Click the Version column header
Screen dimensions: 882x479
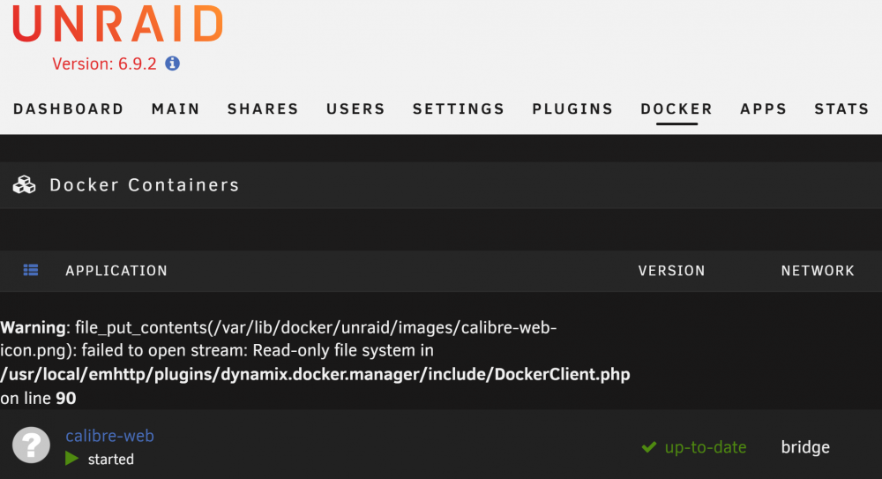click(x=671, y=271)
